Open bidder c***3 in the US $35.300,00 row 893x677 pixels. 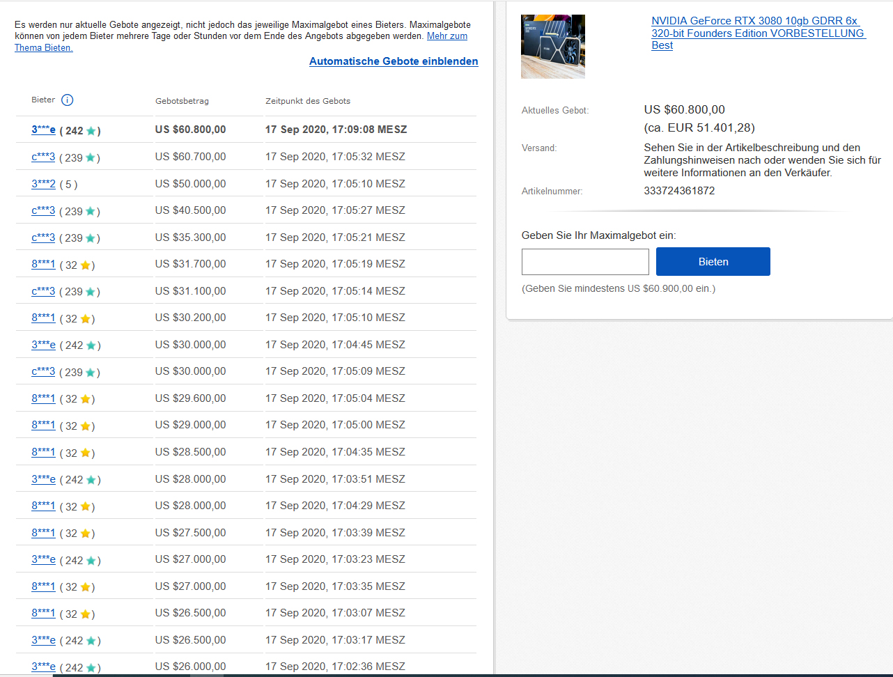point(43,238)
